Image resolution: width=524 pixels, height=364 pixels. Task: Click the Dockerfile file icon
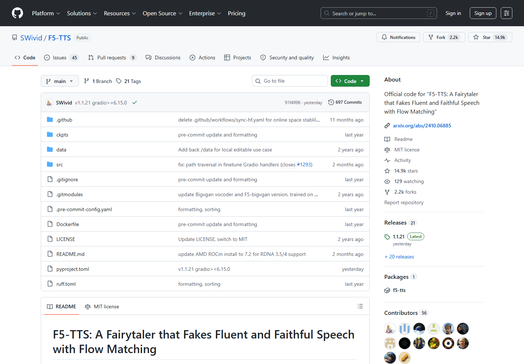[50, 224]
